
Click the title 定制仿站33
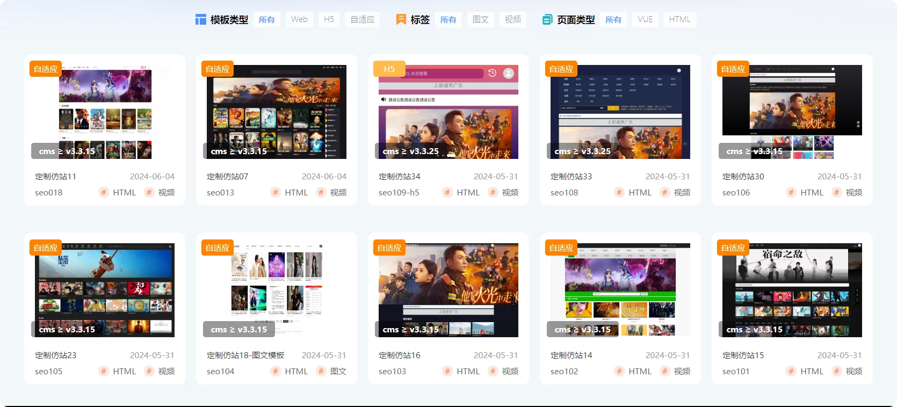(x=572, y=176)
